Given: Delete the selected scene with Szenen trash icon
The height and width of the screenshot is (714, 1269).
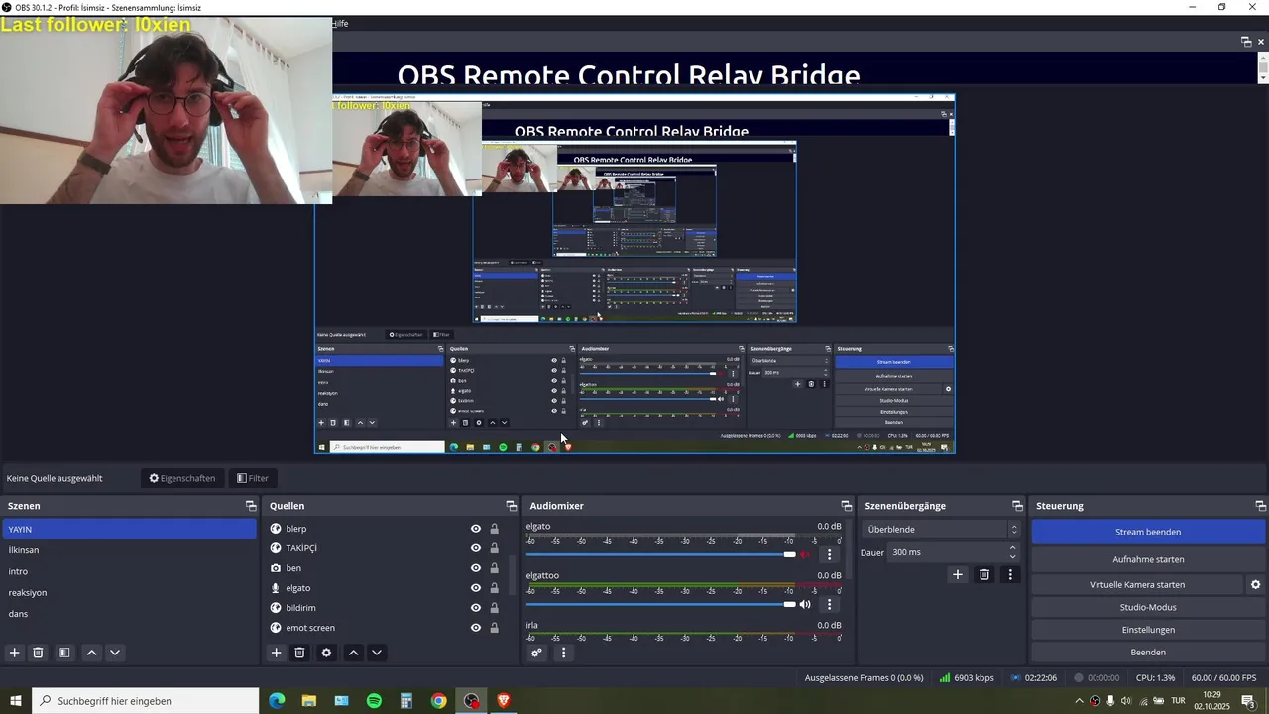Looking at the screenshot, I should pos(38,653).
